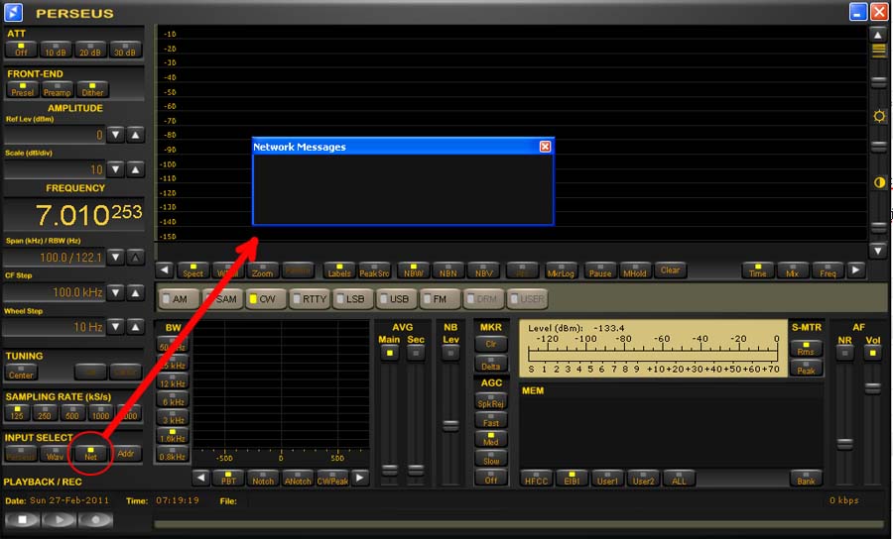This screenshot has height=539, width=893.
Task: Toggle Pause on the spectrum display
Action: [600, 270]
